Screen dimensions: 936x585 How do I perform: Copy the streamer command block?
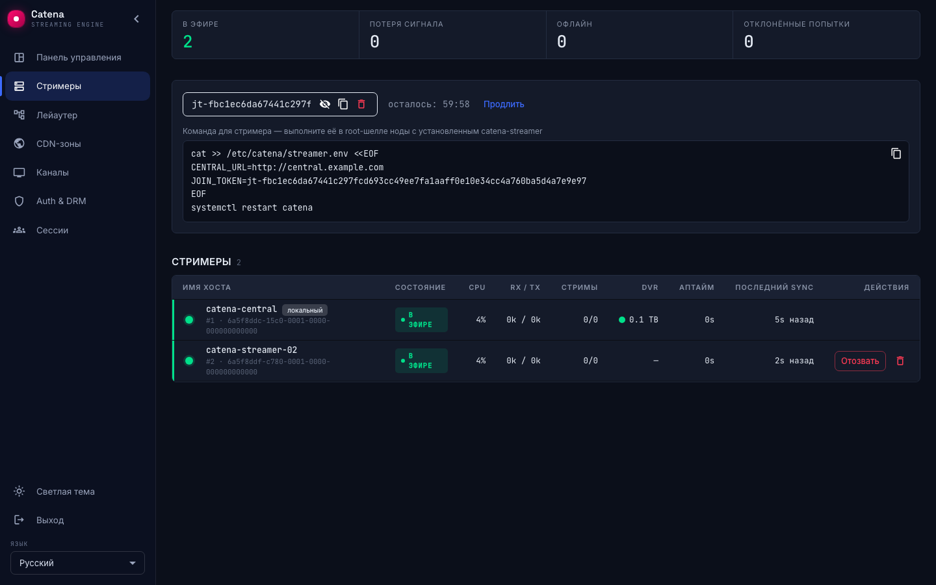pos(896,153)
